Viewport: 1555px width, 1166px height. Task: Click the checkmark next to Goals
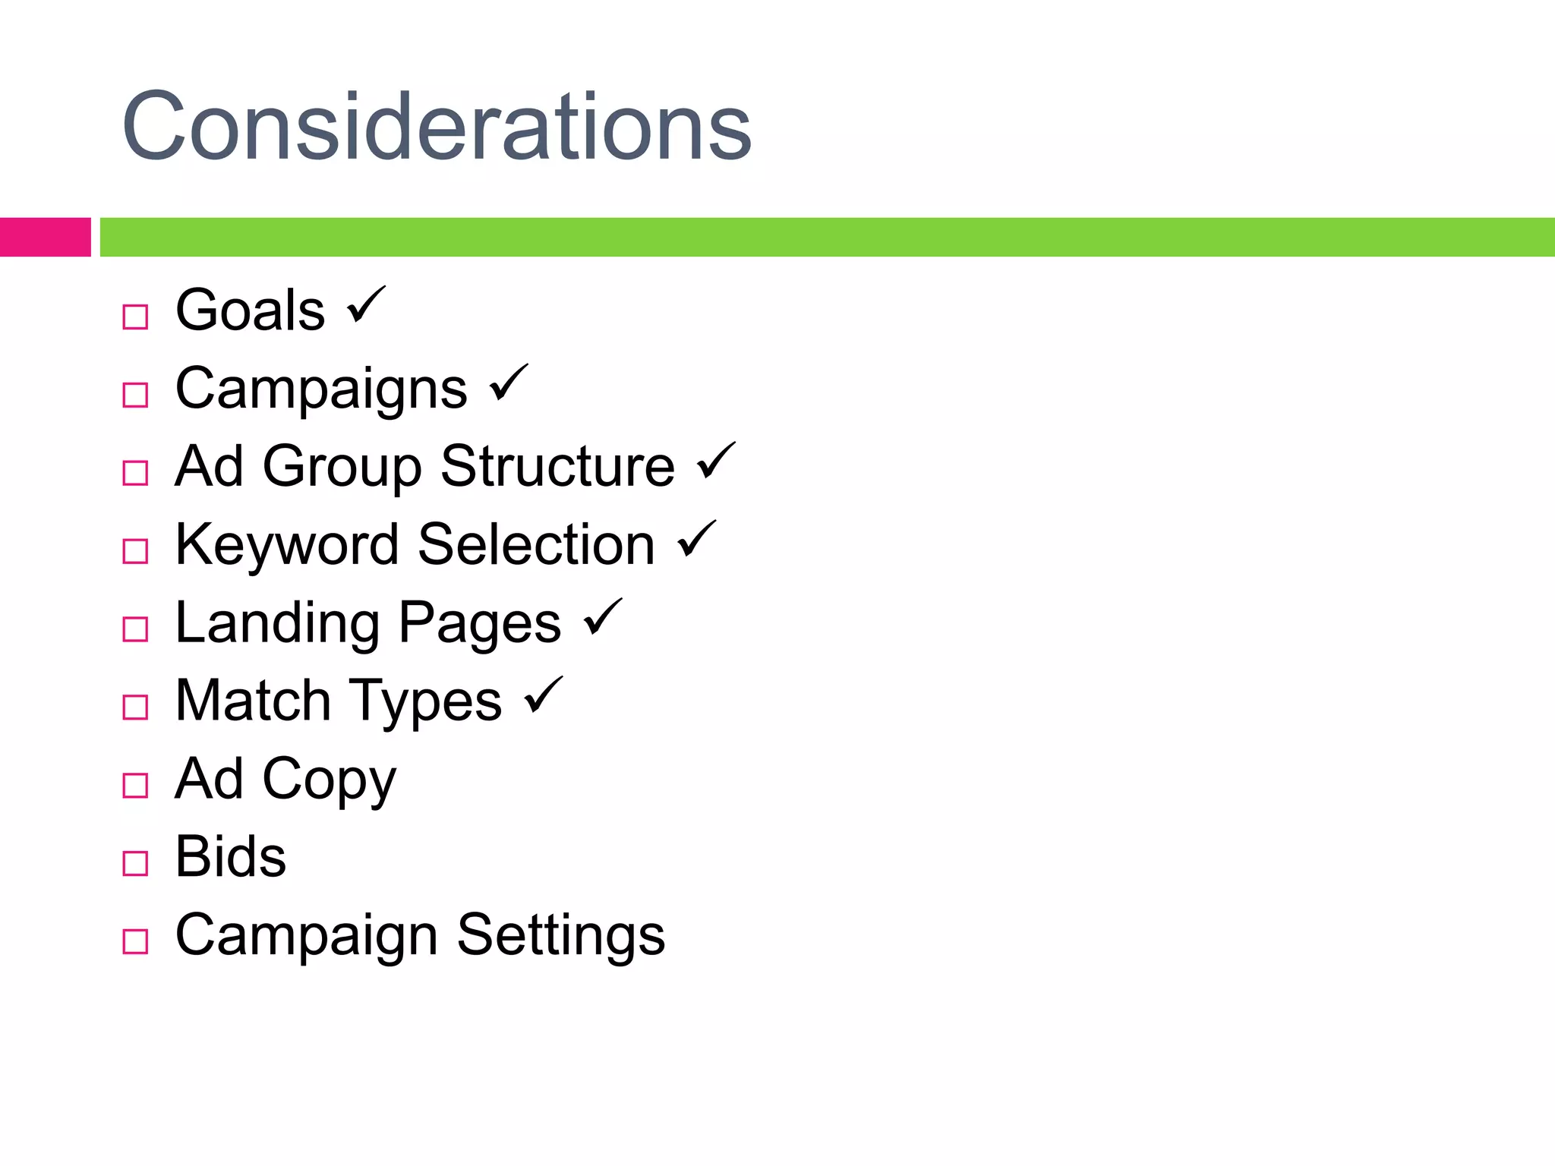click(366, 305)
